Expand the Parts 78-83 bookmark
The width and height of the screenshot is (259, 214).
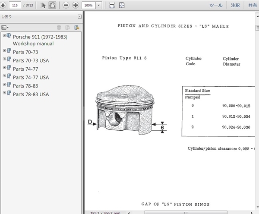4,85
